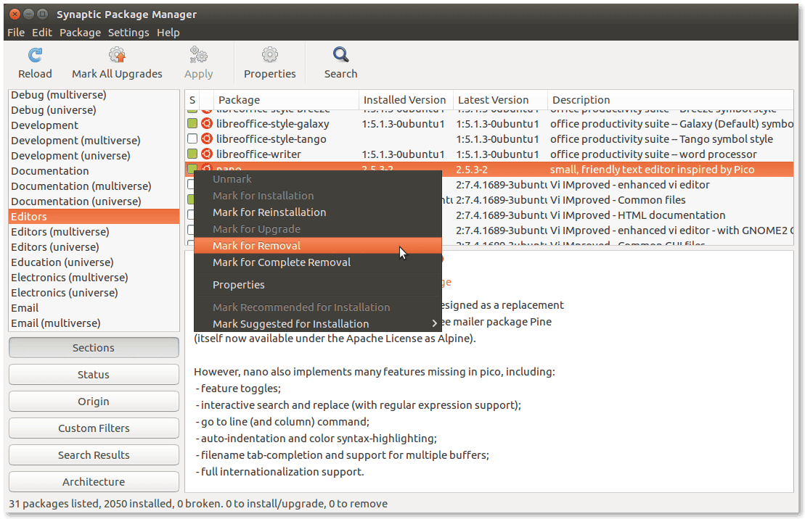The width and height of the screenshot is (805, 519).
Task: Select Mark for Complete Removal
Action: click(x=318, y=262)
